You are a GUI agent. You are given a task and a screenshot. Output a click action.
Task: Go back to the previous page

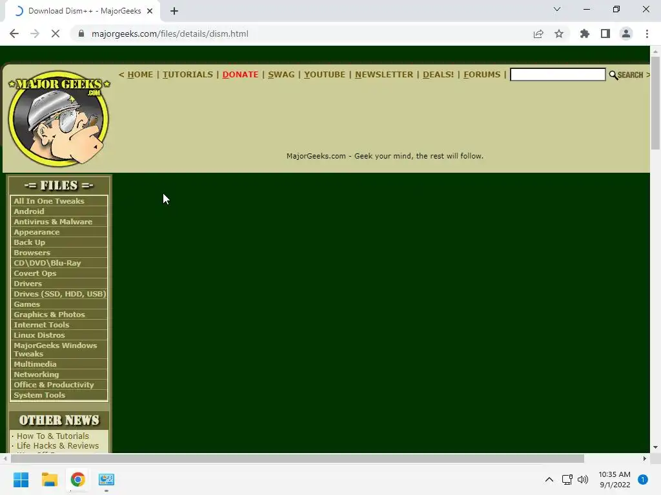[14, 34]
